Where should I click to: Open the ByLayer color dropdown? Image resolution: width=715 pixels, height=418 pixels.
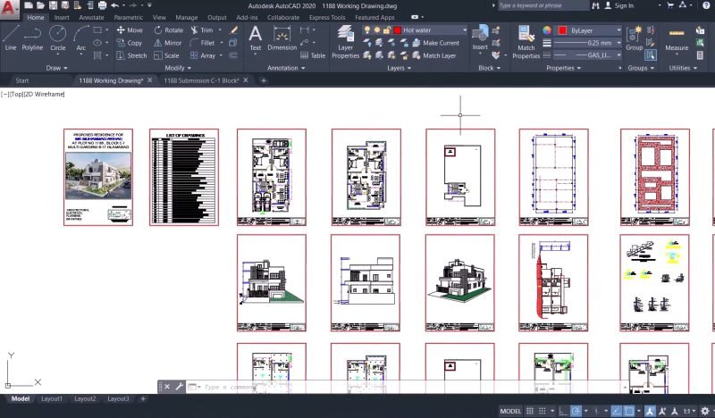pyautogui.click(x=618, y=30)
